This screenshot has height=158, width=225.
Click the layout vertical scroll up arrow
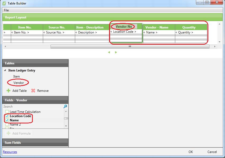pyautogui.click(x=219, y=24)
